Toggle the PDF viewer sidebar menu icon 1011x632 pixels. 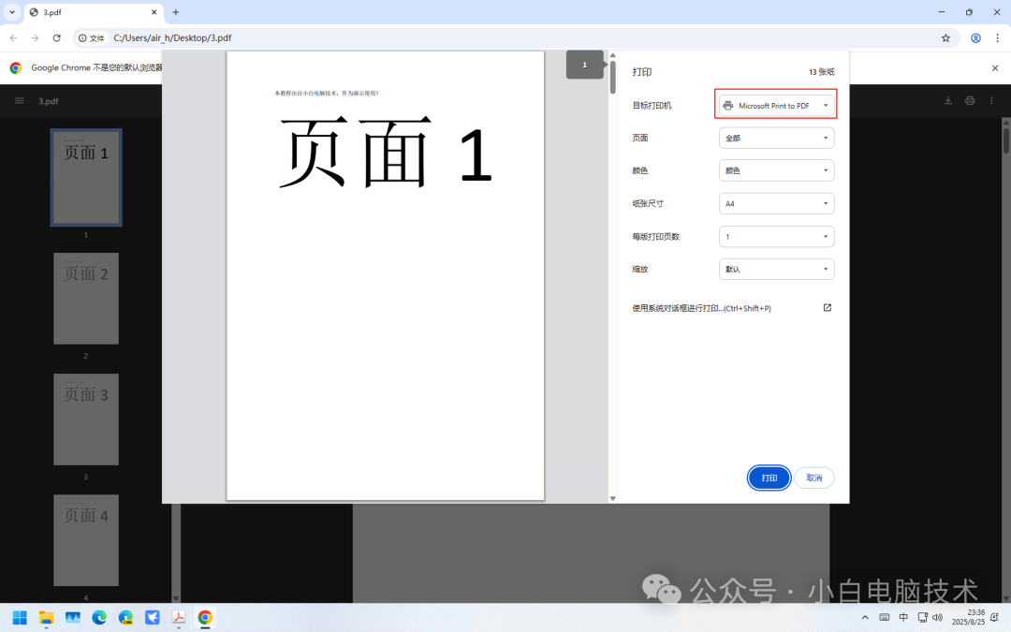pyautogui.click(x=20, y=100)
